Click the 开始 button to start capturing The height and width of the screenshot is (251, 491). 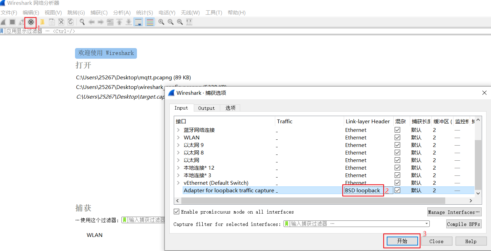(402, 241)
